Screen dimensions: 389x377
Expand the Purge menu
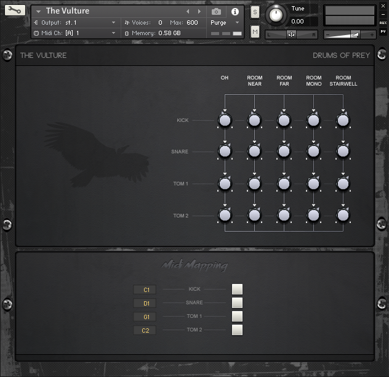click(237, 22)
